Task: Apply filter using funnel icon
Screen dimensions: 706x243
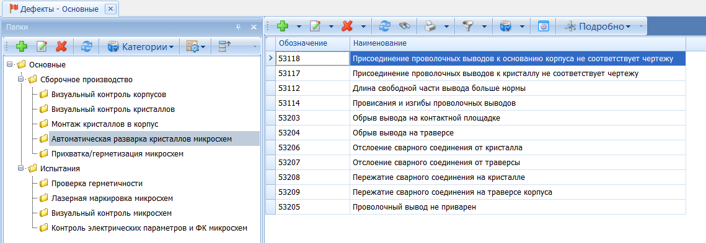Action: pyautogui.click(x=468, y=27)
